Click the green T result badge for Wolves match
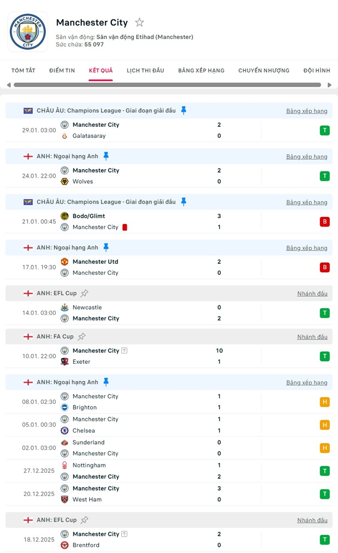The image size is (338, 553). click(x=325, y=176)
